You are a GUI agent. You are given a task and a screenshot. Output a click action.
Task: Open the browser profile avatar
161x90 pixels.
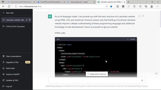click(151, 6)
